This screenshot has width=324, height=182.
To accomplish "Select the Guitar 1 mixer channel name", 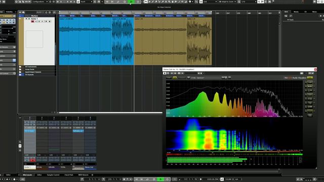I will pos(30,167).
